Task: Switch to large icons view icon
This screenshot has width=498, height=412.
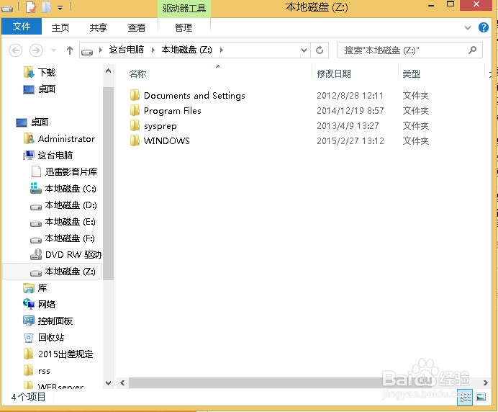Action: (481, 397)
